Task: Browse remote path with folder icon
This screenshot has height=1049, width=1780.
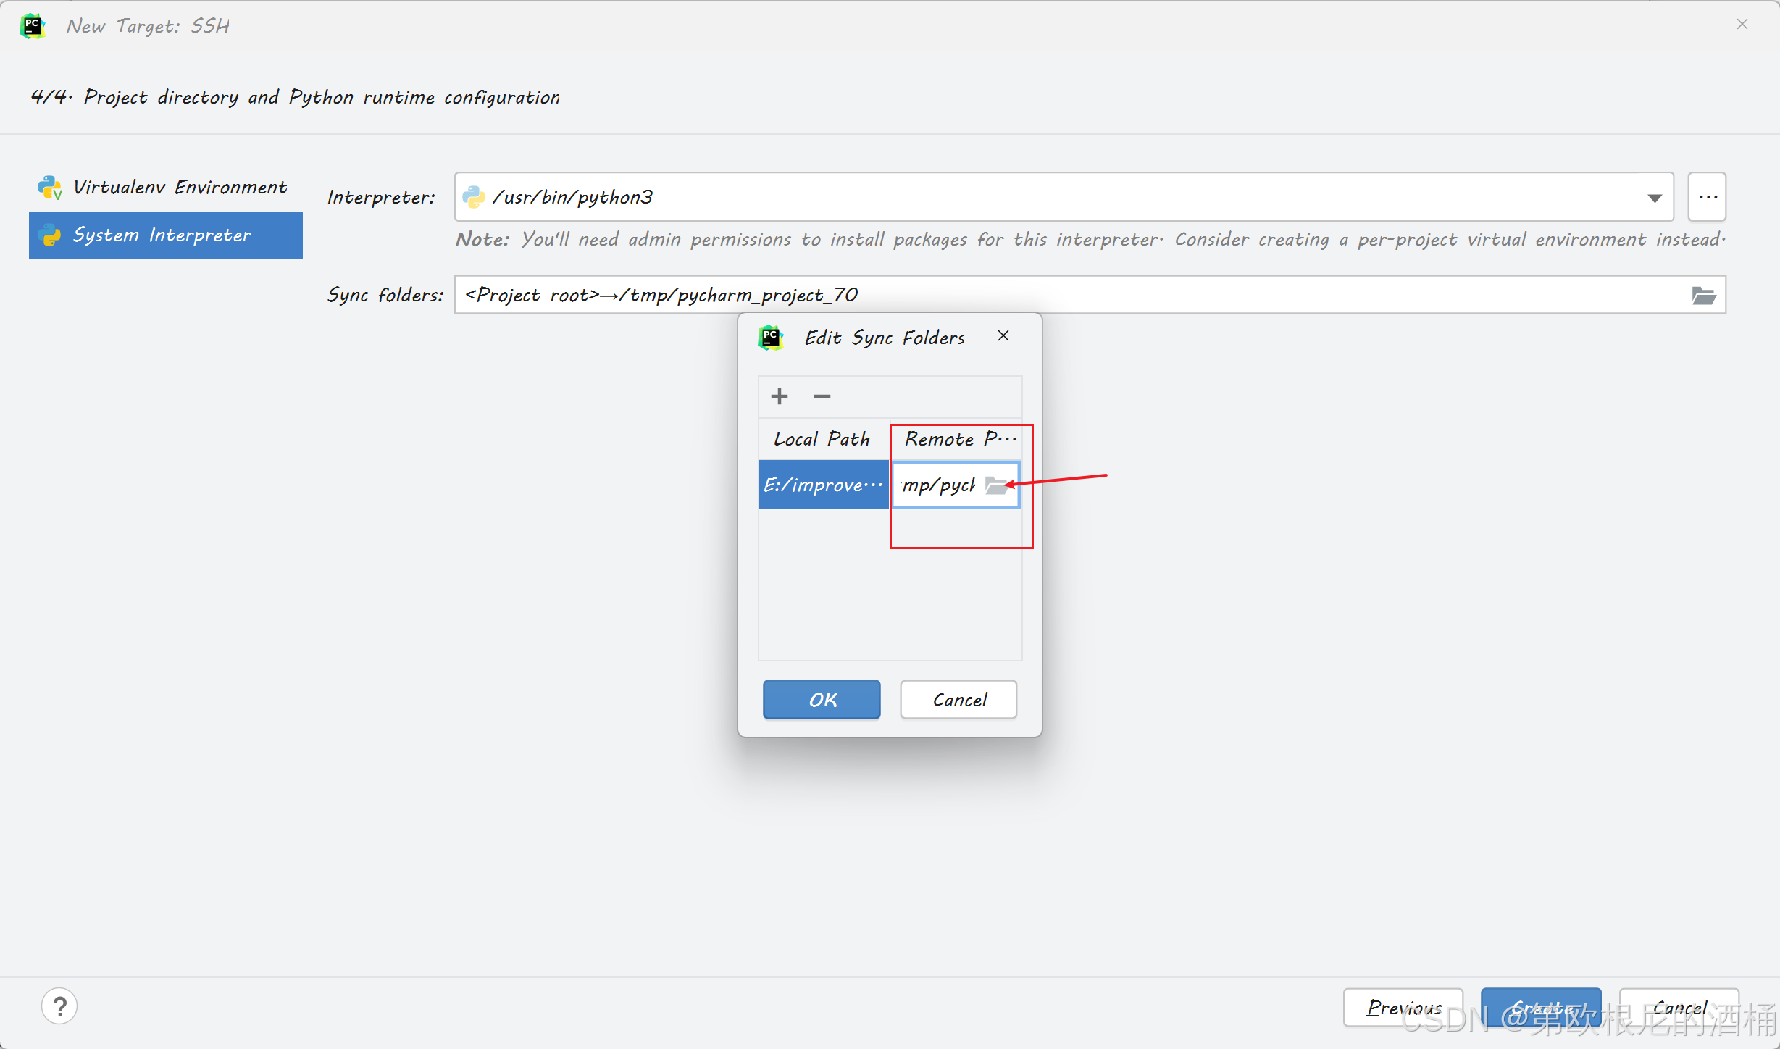Action: (998, 485)
